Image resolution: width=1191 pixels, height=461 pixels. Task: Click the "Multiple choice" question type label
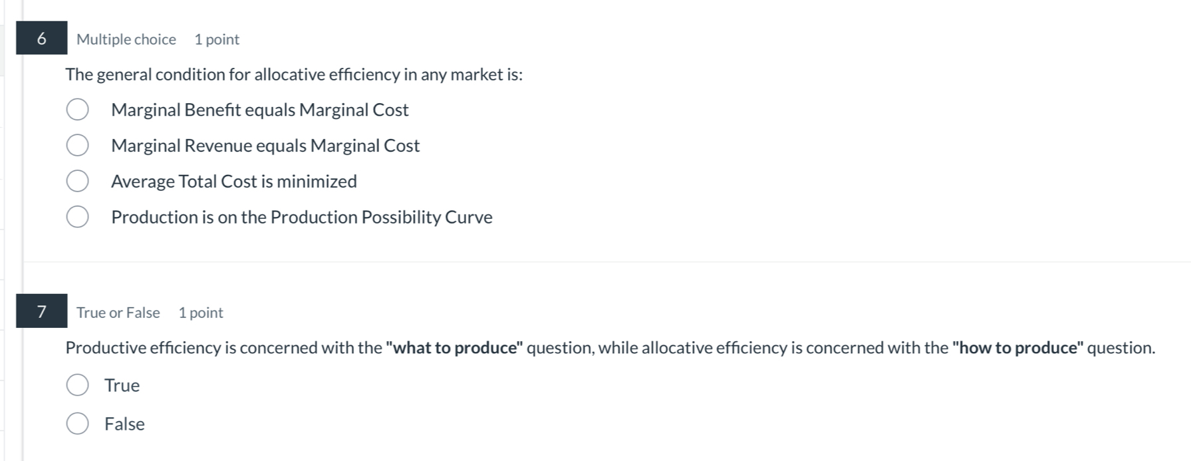point(126,39)
